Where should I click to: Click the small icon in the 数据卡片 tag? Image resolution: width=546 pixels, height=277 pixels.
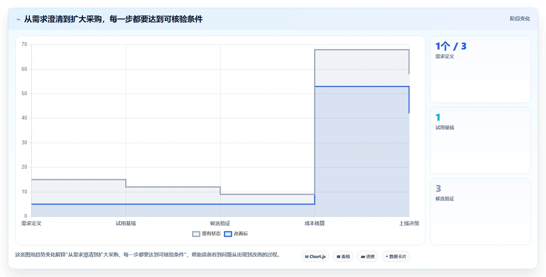tap(387, 256)
